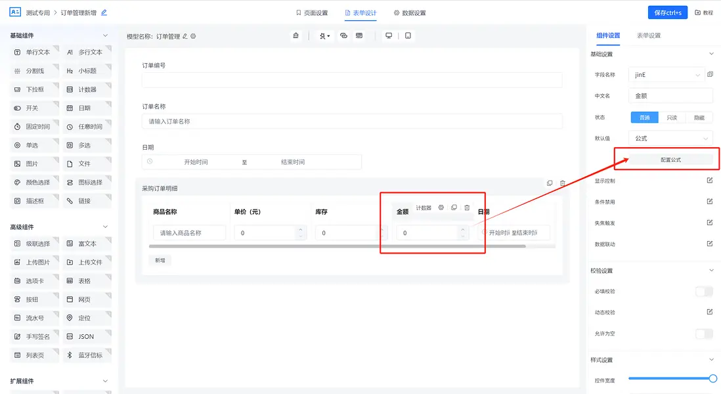The image size is (721, 394).
Task: Collapse the 基础组件 section
Action: [106, 35]
